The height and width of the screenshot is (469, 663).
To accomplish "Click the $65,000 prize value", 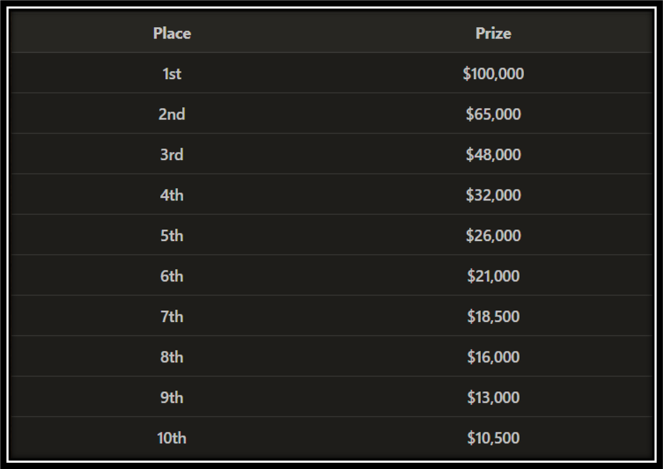I will [x=493, y=115].
